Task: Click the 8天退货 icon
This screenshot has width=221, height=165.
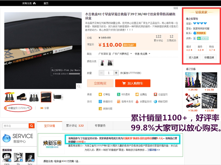Action: (118, 95)
